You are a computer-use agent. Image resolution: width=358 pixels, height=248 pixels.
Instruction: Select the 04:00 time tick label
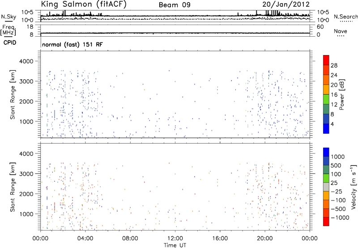[x=85, y=239]
